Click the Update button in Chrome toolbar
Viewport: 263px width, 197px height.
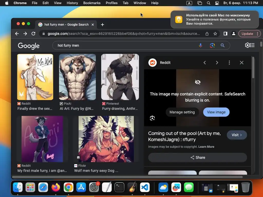(x=247, y=34)
